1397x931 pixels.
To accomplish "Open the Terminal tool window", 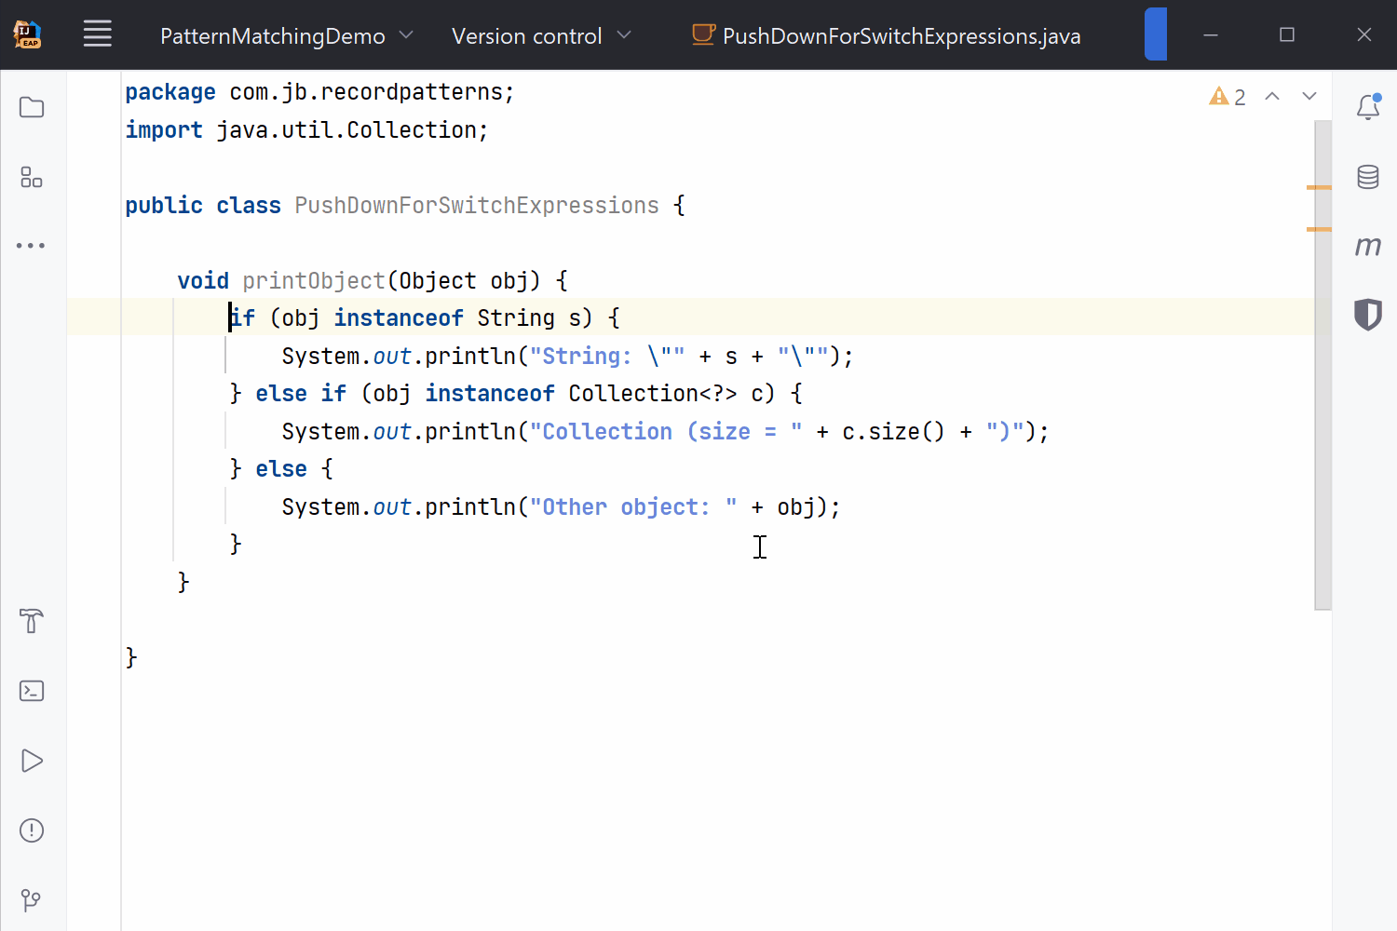I will [31, 691].
